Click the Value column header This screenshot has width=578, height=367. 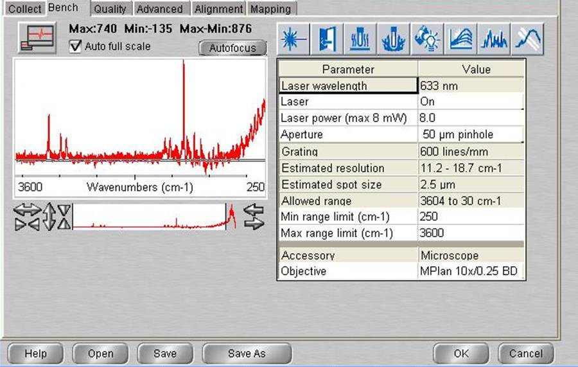[471, 69]
